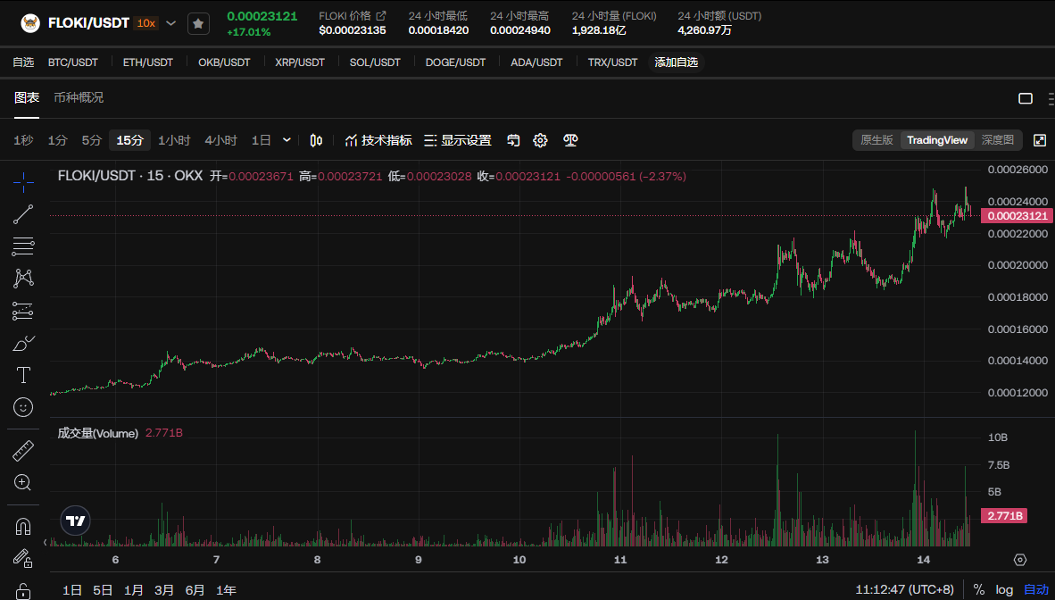Open the candlestick chart type menu
The image size is (1055, 600).
click(316, 140)
